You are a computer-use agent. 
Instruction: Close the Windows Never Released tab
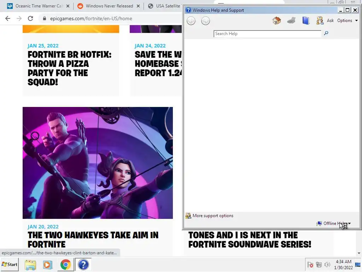click(138, 6)
